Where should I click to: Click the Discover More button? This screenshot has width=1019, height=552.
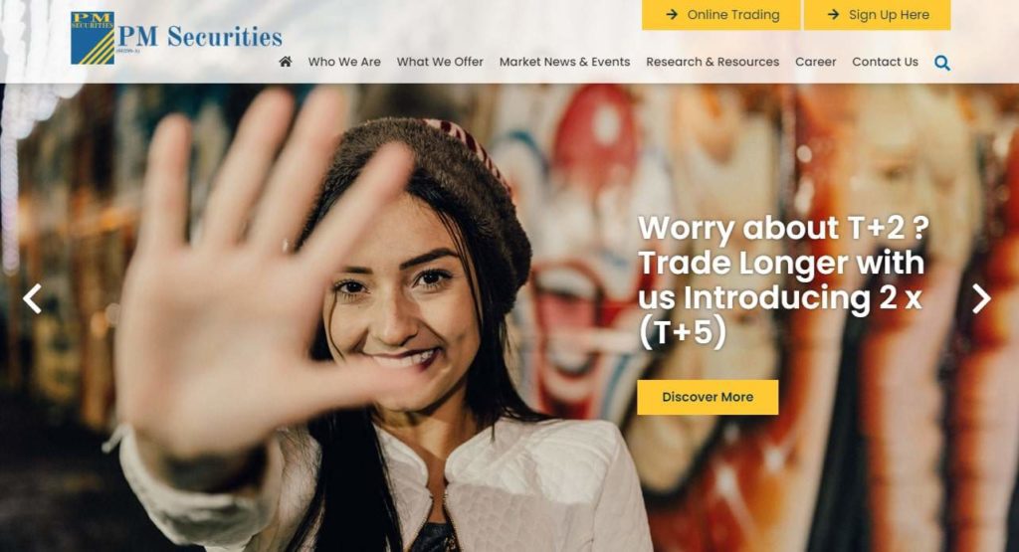(x=708, y=397)
